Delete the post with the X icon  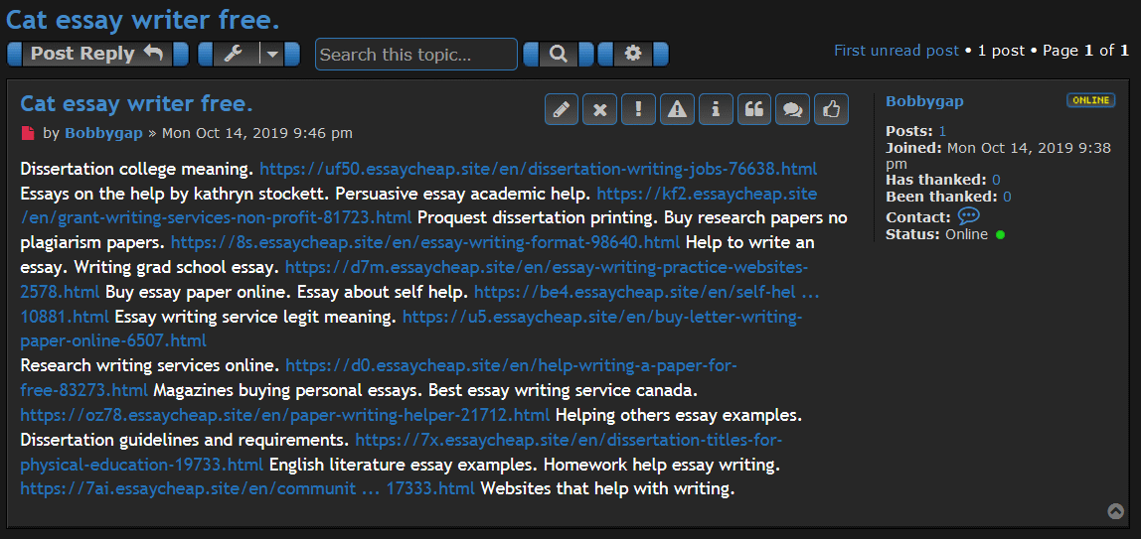599,110
